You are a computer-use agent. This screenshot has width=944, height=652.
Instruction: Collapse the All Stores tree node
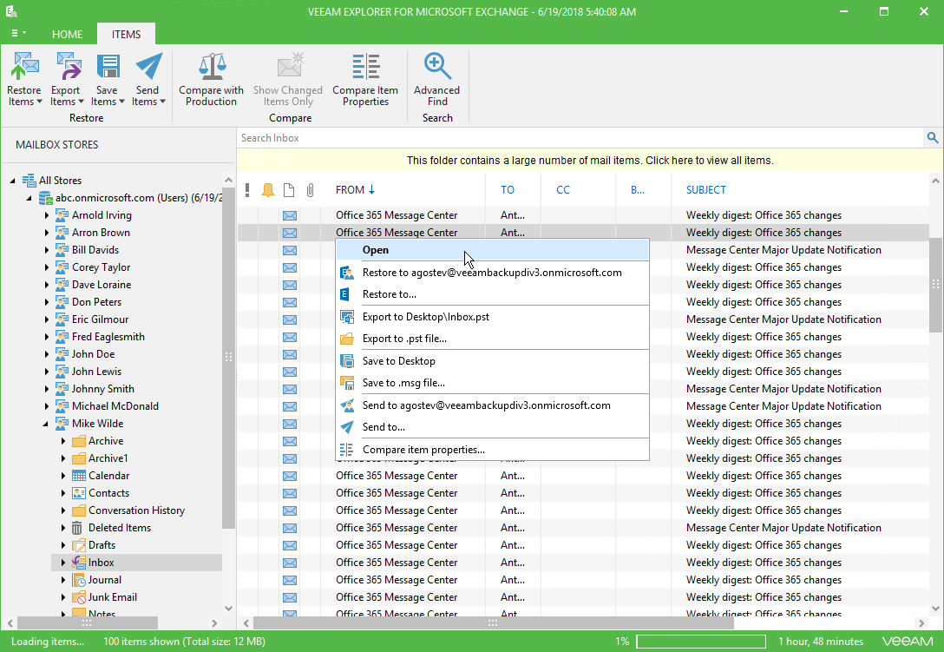pyautogui.click(x=13, y=181)
